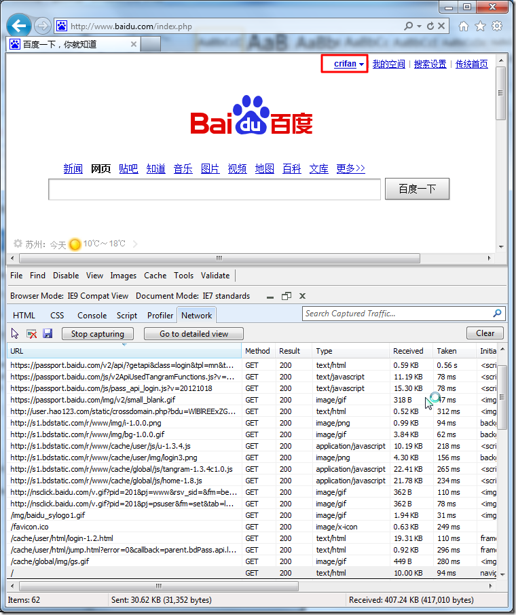Open the Home page icon
Screen dimensions: 516x615
pos(464,26)
